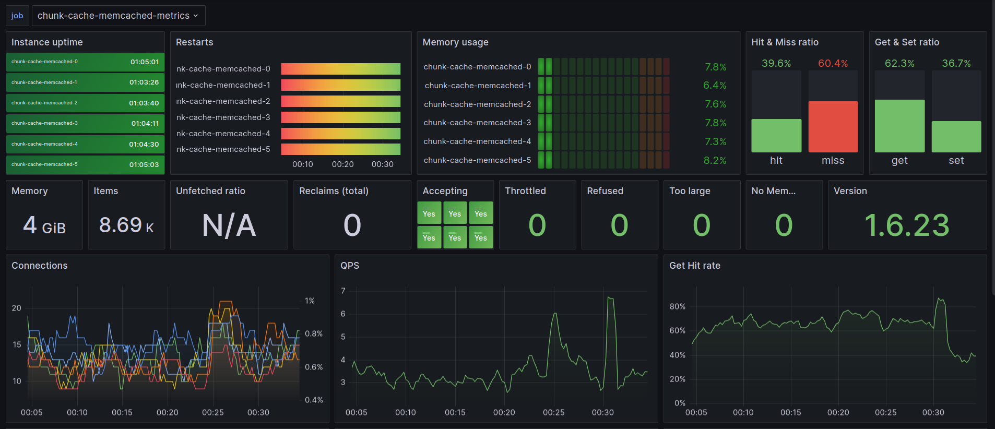
Task: Open the Accepting panel title
Action: point(445,191)
